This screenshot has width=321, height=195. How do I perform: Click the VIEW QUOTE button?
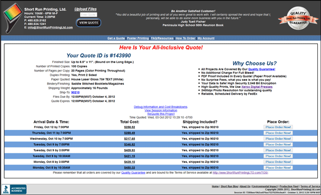pyautogui.click(x=89, y=22)
